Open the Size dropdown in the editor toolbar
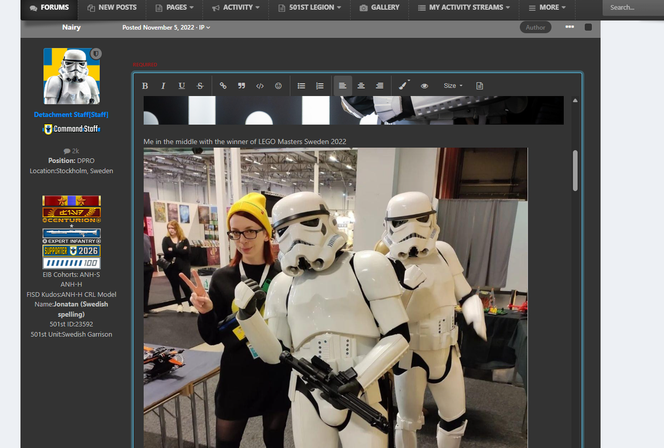 [453, 86]
